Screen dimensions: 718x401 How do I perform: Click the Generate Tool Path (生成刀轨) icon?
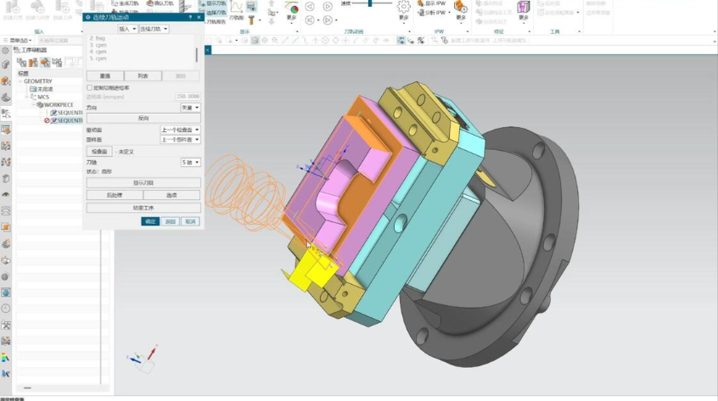125,3
